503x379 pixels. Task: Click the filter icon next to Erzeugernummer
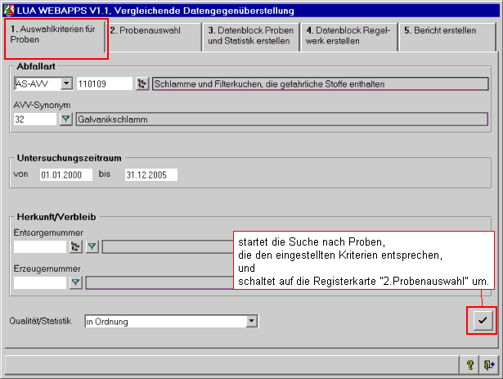click(76, 282)
